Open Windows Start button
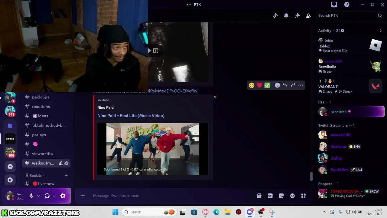Screen dimensions: 387x218 pyautogui.click(x=115, y=212)
